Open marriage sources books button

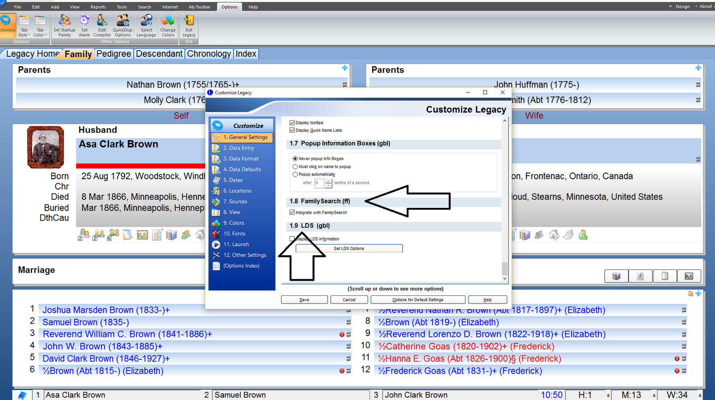click(x=616, y=276)
